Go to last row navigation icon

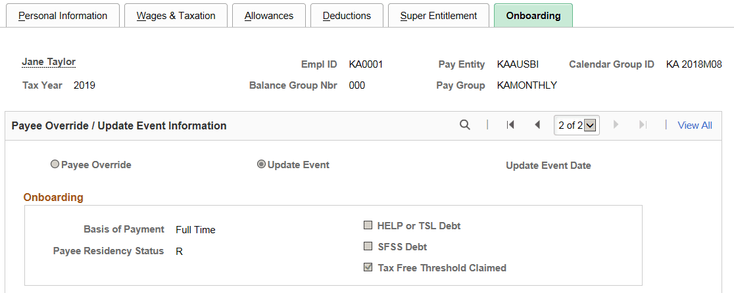tap(643, 125)
